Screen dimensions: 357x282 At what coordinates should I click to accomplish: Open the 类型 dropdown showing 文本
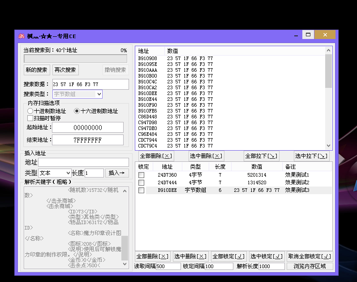(x=55, y=173)
